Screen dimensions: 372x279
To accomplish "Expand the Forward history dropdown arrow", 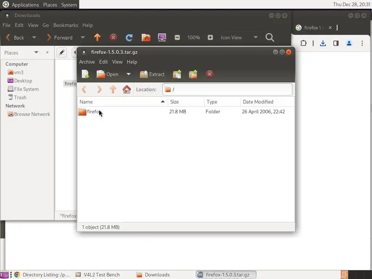I will (x=82, y=37).
